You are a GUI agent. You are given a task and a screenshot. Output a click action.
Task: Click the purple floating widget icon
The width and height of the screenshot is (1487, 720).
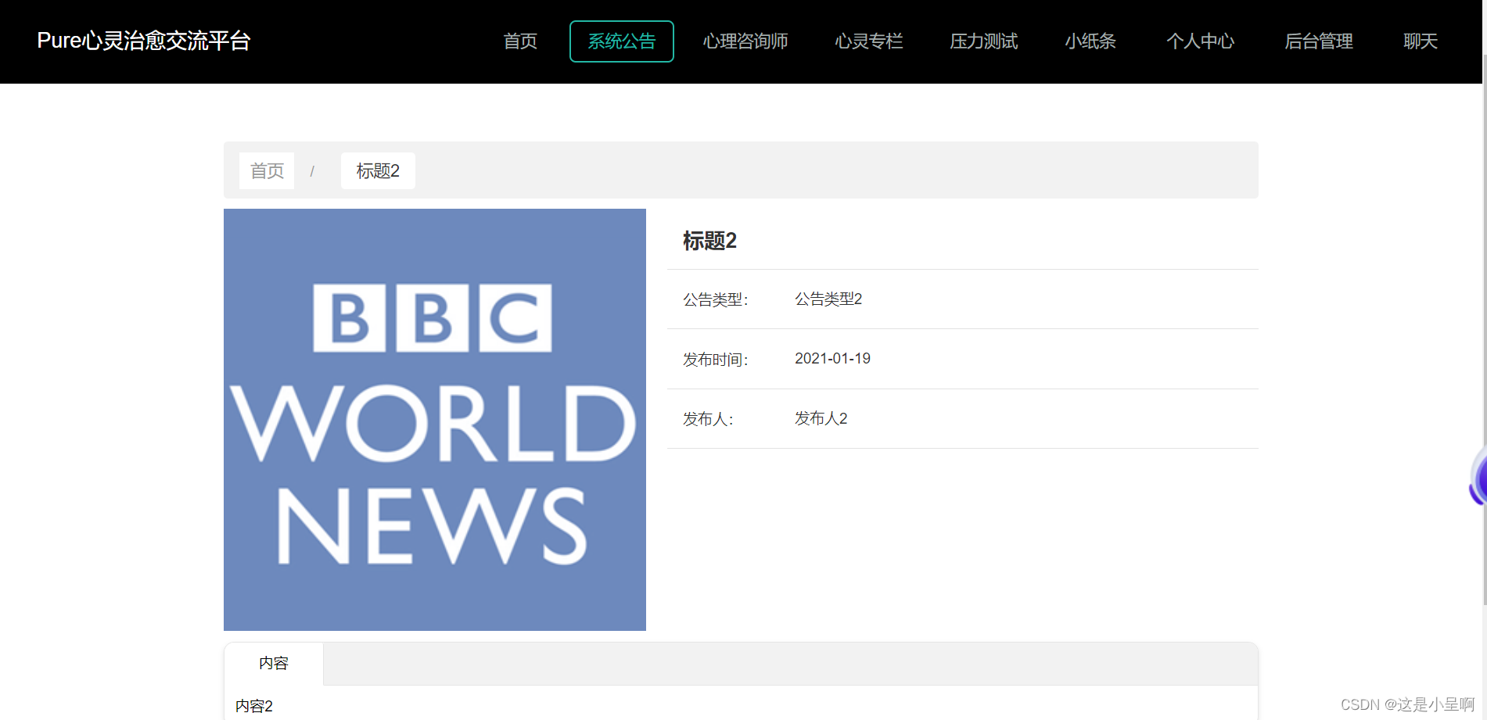pos(1478,477)
